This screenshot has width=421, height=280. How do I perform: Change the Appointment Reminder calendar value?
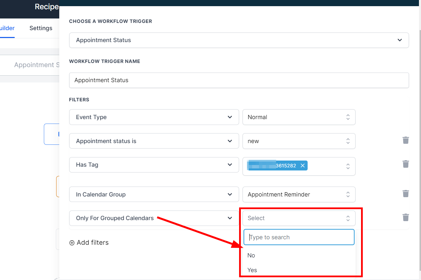299,194
